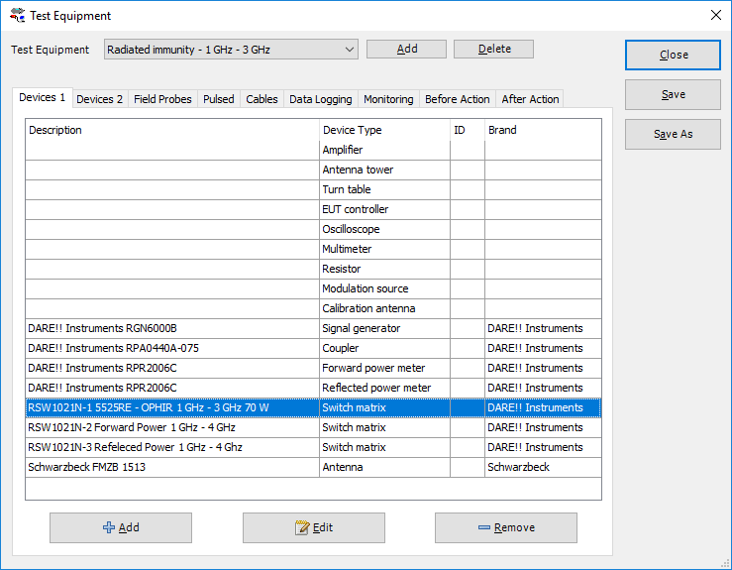
Task: Switch to the Monitoring tab
Action: tap(388, 99)
